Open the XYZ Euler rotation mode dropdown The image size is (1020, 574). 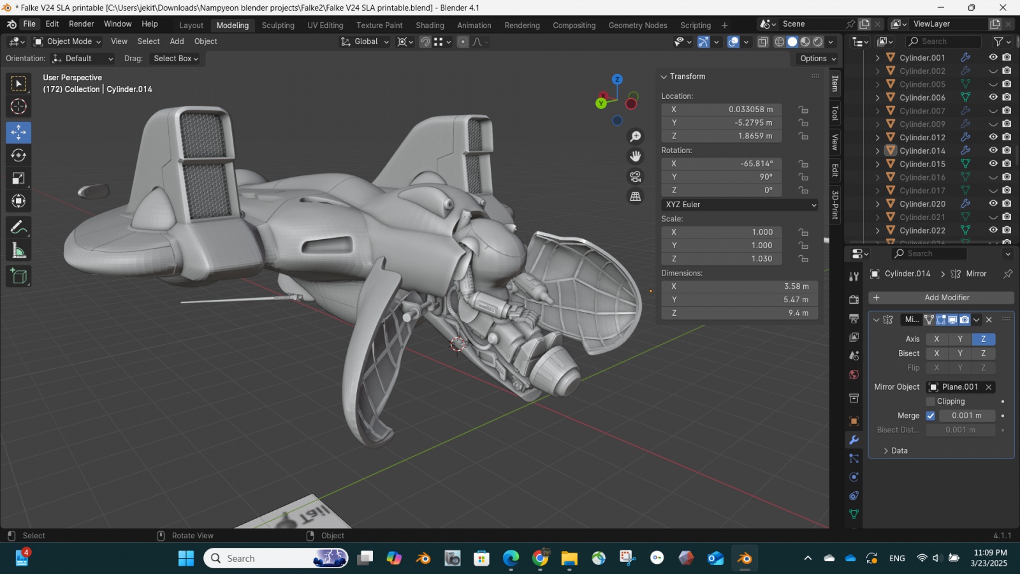739,205
